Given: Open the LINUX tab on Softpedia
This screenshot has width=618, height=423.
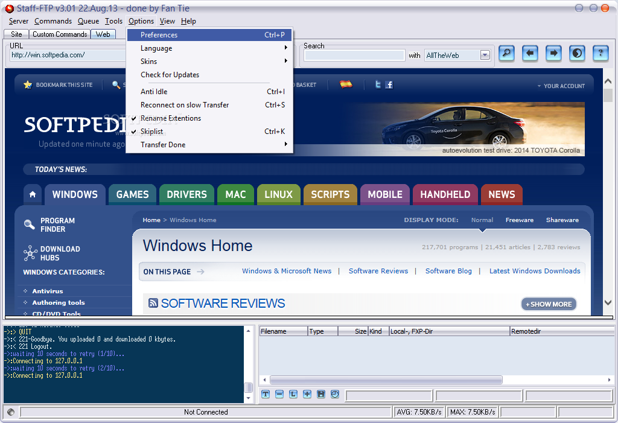Looking at the screenshot, I should [x=279, y=194].
